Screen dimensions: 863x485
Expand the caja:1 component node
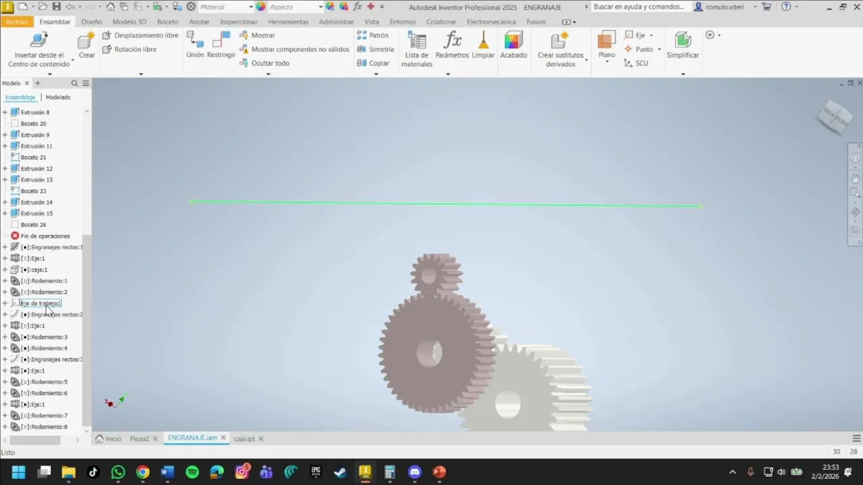[x=5, y=270]
